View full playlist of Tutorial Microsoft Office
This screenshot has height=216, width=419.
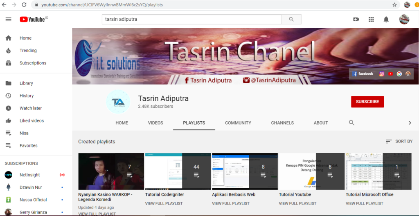pyautogui.click(x=365, y=203)
